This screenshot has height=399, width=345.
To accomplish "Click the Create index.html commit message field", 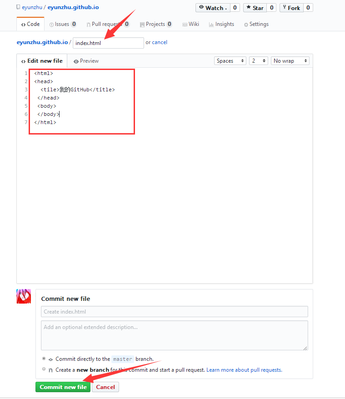I will coord(175,311).
